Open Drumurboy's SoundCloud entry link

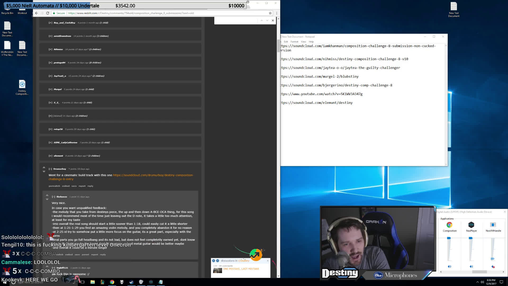153,175
